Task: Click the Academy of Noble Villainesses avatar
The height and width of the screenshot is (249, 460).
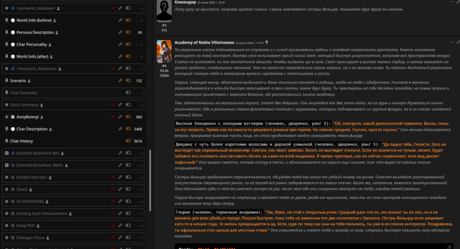Action: point(164,51)
